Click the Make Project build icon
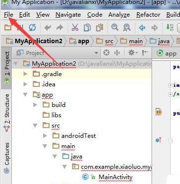The image size is (180, 184). 170,27
